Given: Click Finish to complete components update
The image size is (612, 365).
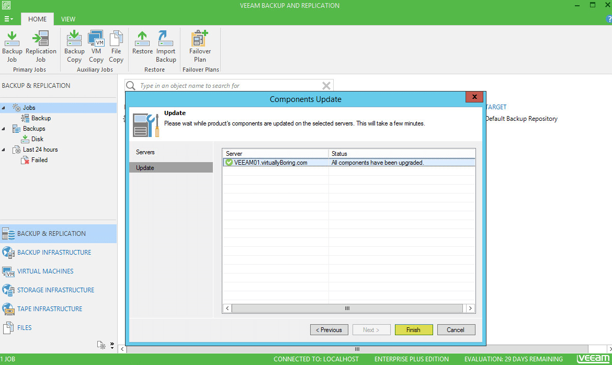Looking at the screenshot, I should 414,330.
